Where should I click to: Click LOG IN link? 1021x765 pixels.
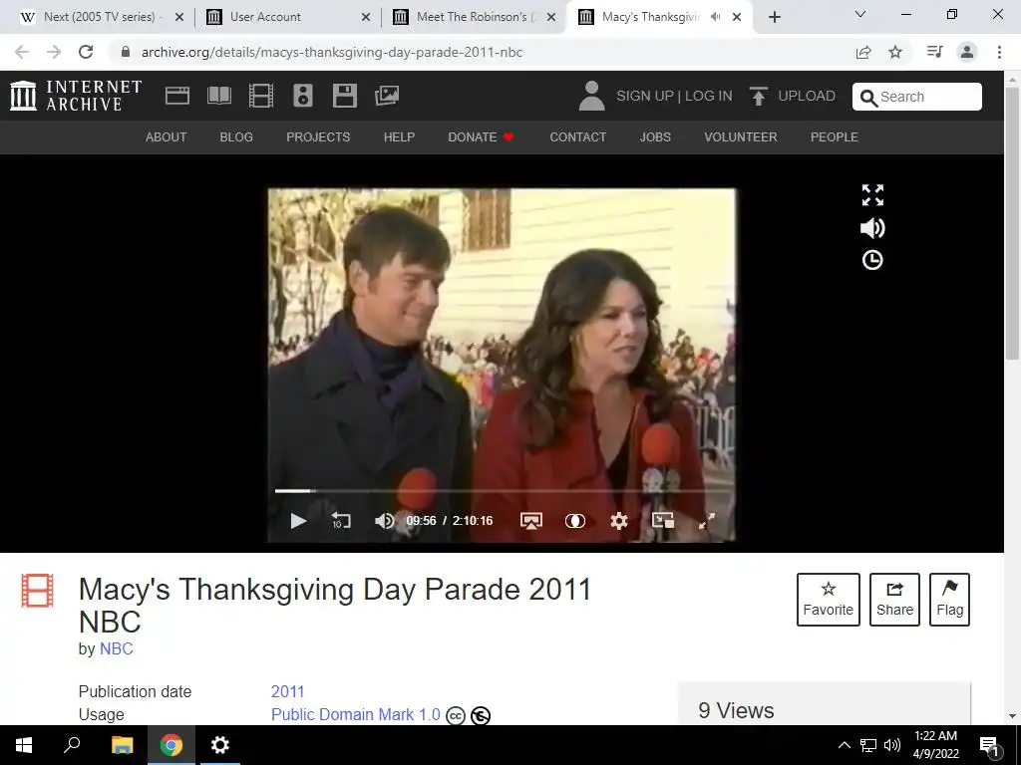709,96
